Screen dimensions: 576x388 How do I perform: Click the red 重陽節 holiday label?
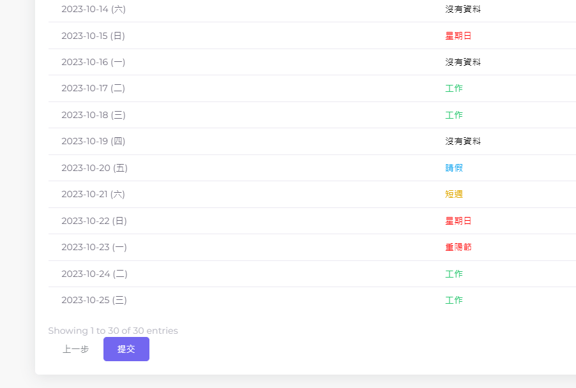pos(458,247)
